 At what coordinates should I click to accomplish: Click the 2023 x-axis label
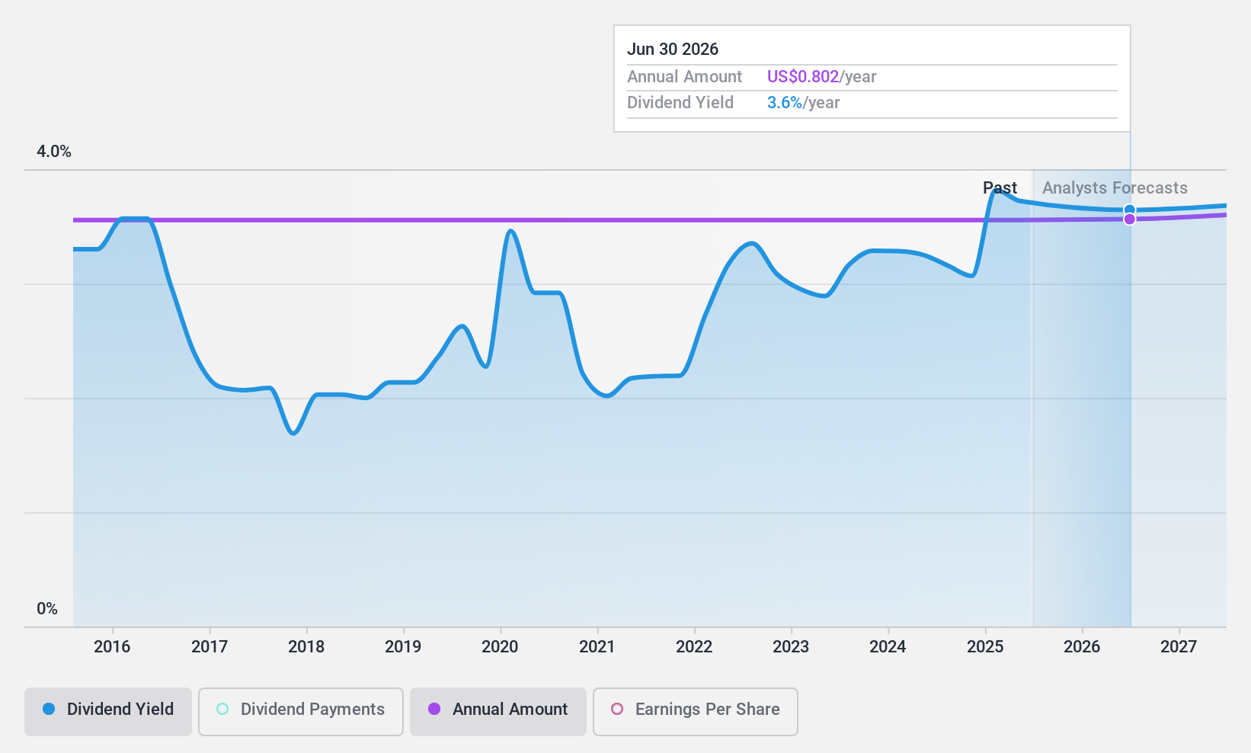(791, 647)
